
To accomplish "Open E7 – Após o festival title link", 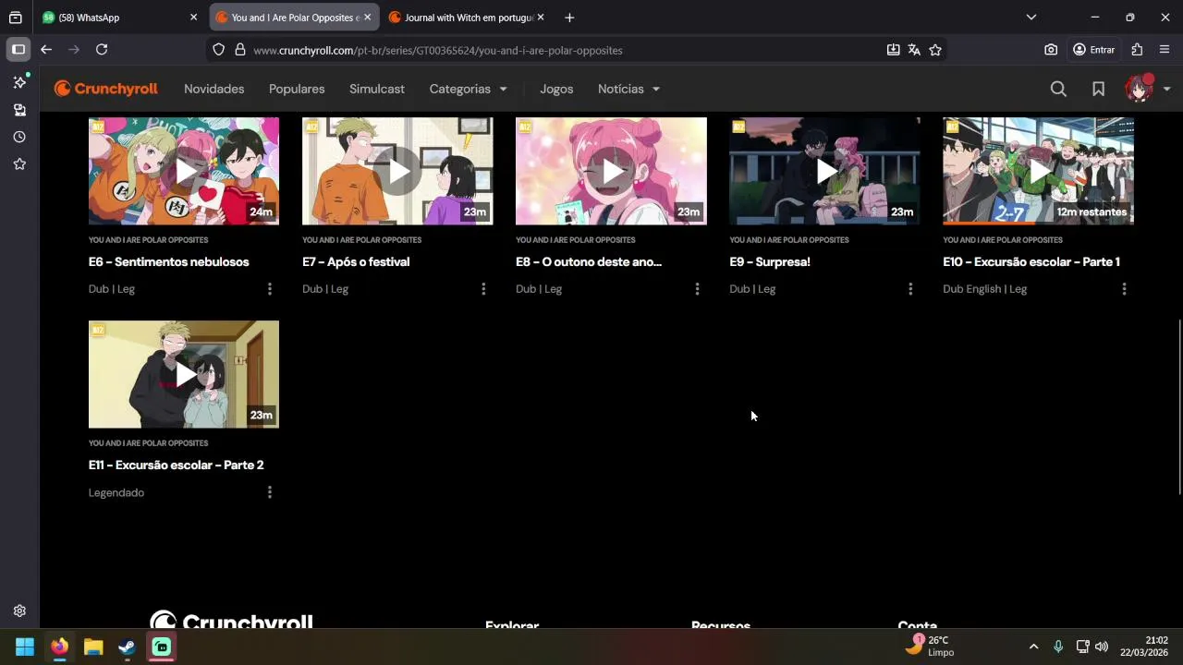I will [x=356, y=261].
